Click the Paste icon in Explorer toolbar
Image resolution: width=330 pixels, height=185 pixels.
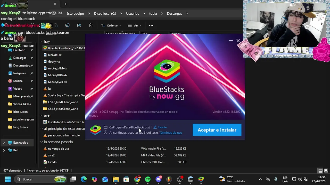[x=56, y=25]
